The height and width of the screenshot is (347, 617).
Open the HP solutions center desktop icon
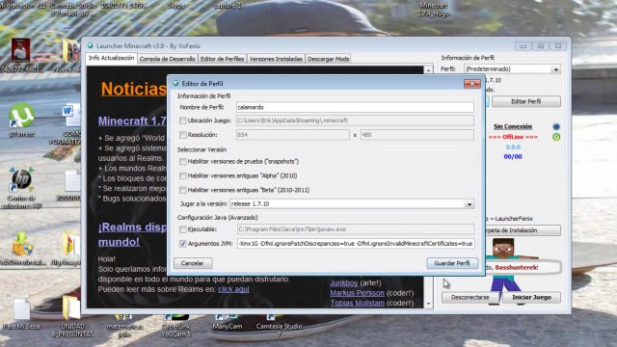tap(21, 180)
